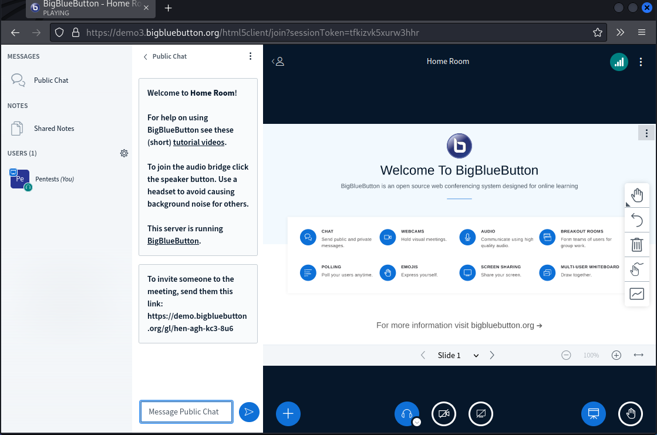This screenshot has width=657, height=435.
Task: Clear annotations with the trash icon
Action: 637,245
